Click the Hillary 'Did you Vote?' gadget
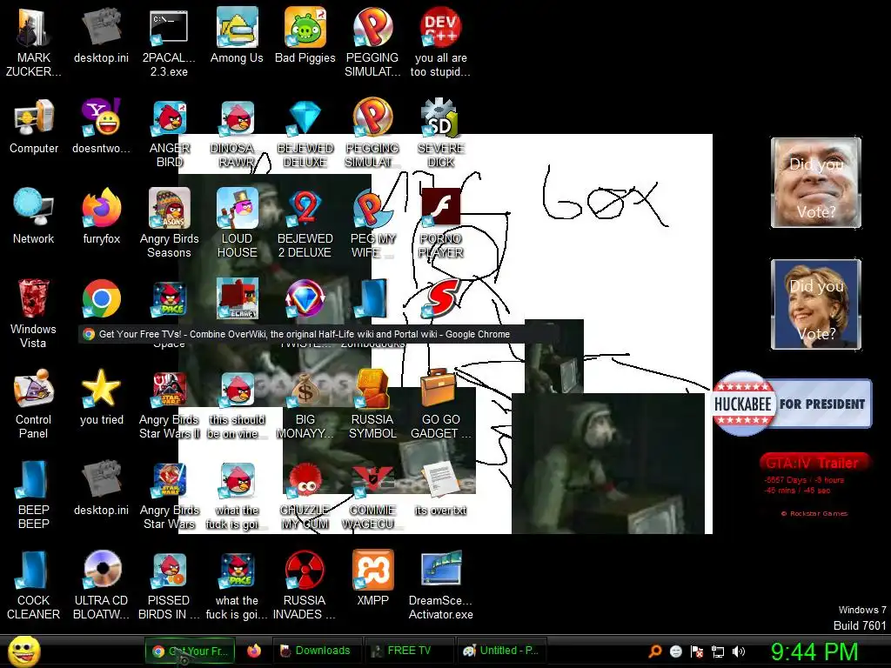 click(x=816, y=304)
